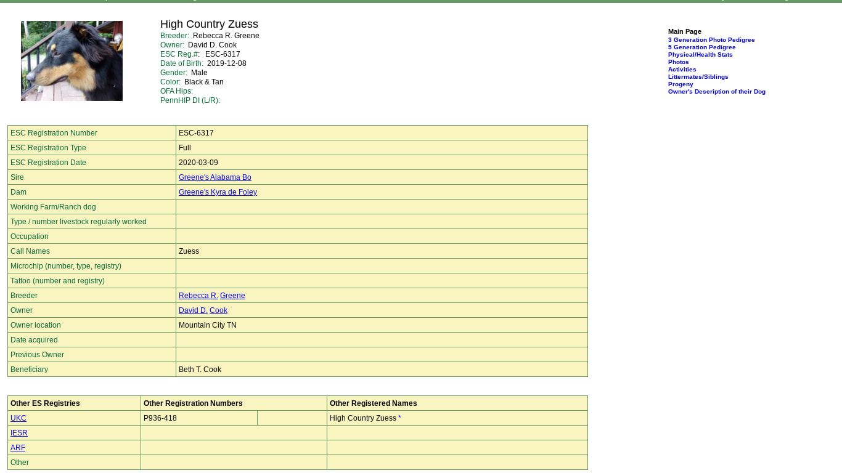Click the dog profile photo thumbnail
The height and width of the screenshot is (473, 842).
point(72,61)
